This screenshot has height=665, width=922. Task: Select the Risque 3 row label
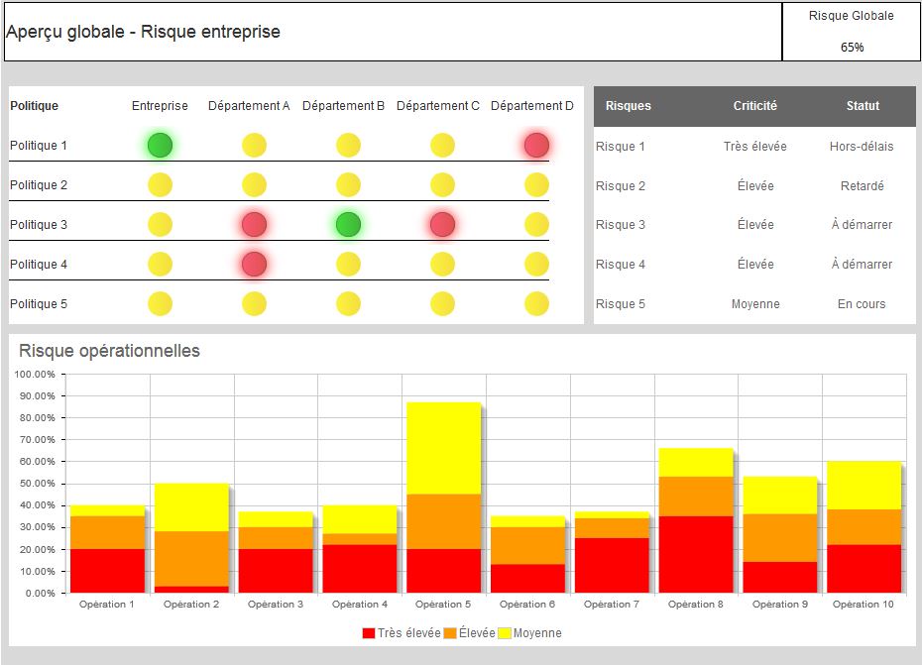point(621,225)
